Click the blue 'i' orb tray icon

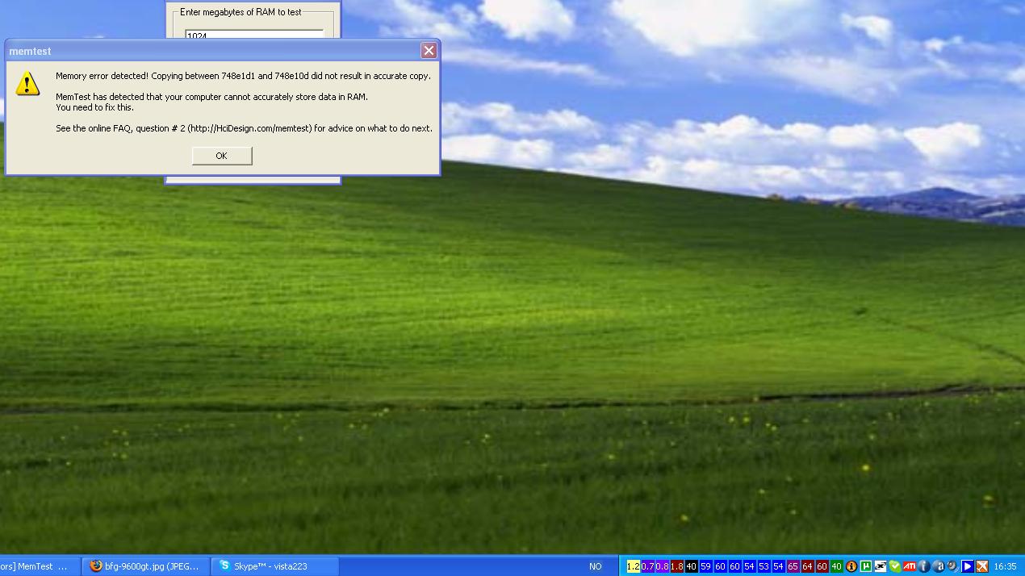pyautogui.click(x=923, y=566)
